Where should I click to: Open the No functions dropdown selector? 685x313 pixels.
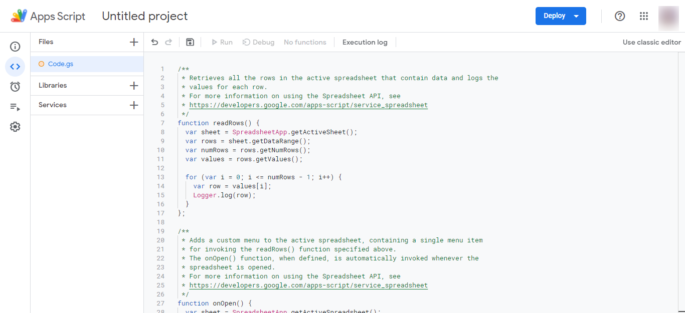(x=305, y=43)
